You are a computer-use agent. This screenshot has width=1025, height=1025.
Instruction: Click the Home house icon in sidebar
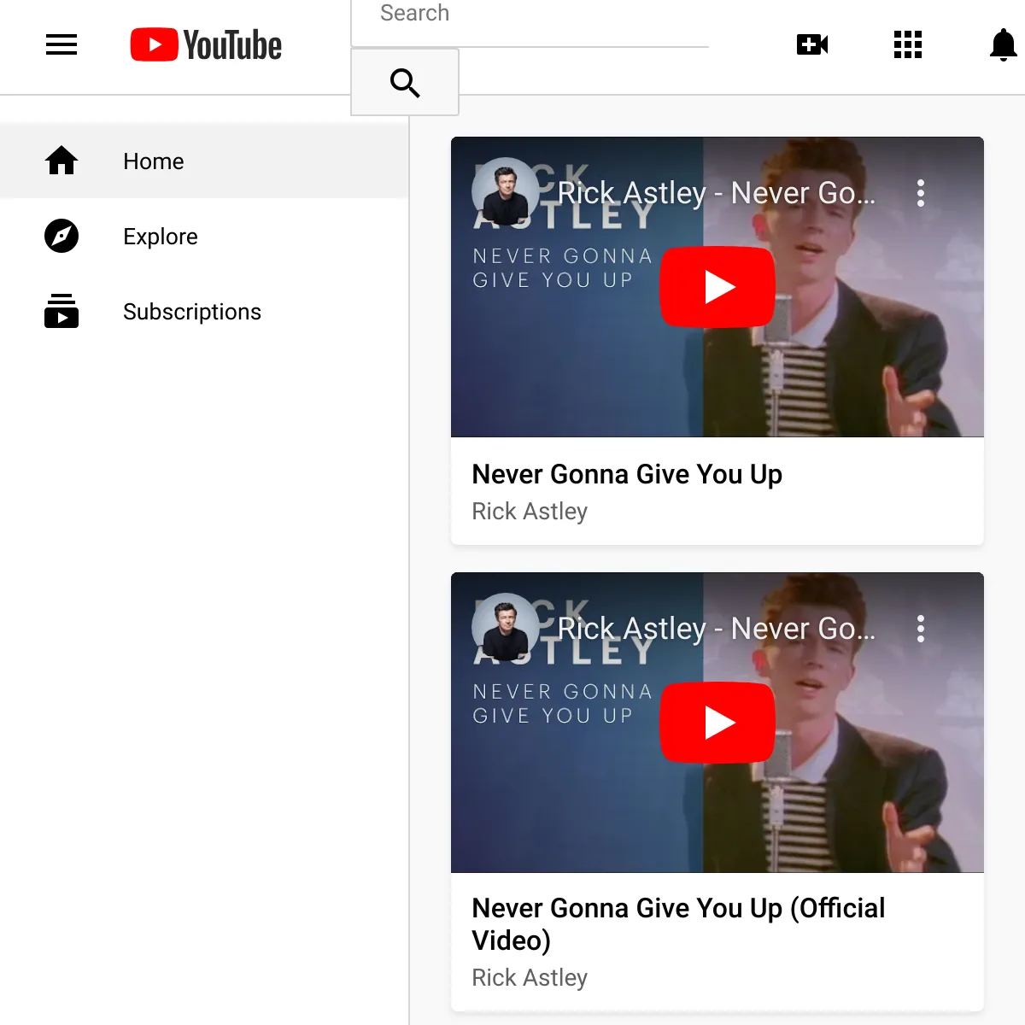tap(61, 161)
